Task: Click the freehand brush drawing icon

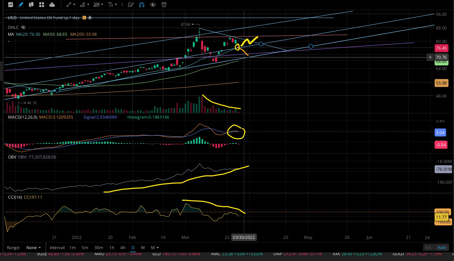Action: (131, 5)
